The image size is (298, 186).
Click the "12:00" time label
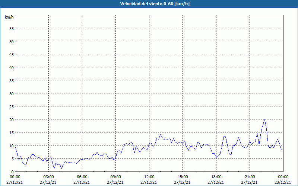coord(149,177)
